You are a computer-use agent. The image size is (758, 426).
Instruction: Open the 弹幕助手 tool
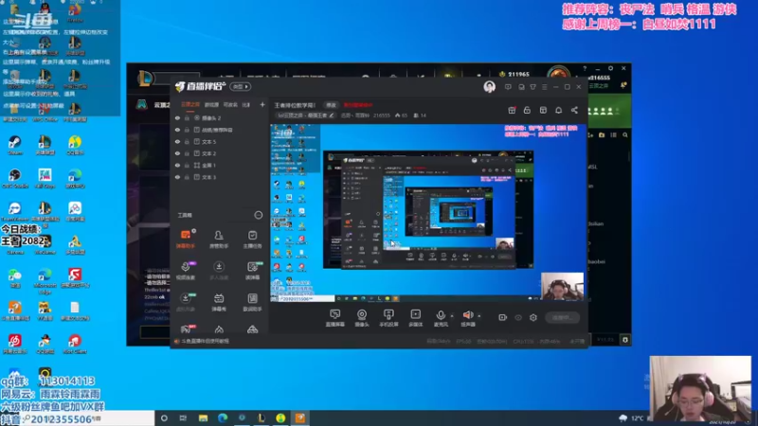[186, 239]
